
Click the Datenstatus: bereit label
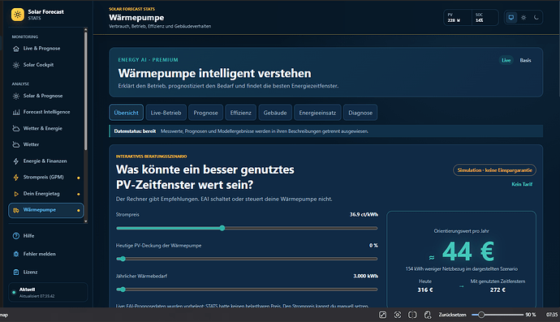point(135,131)
